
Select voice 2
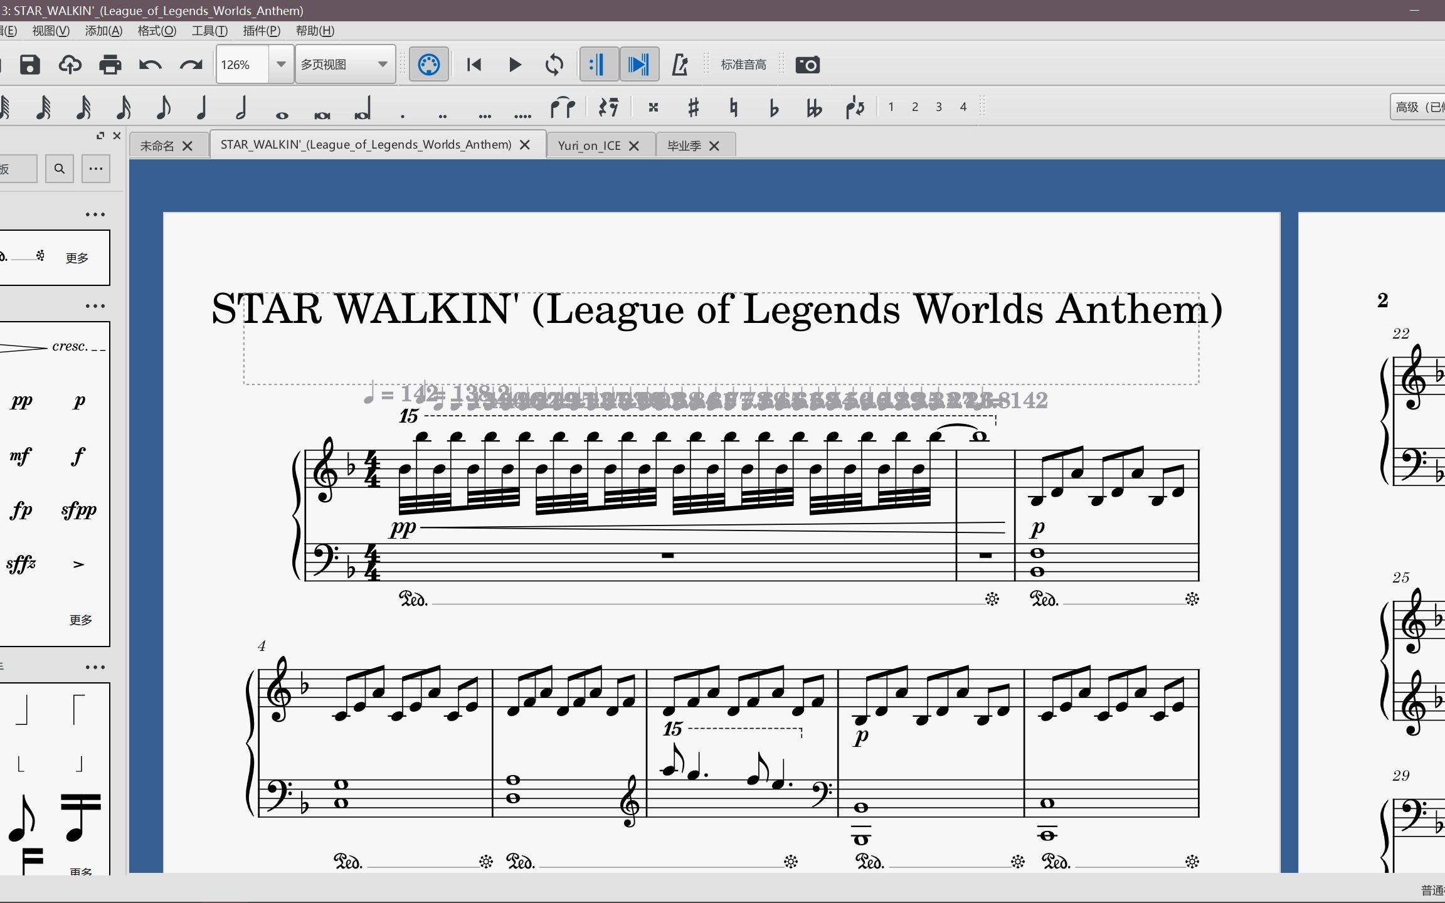(915, 107)
